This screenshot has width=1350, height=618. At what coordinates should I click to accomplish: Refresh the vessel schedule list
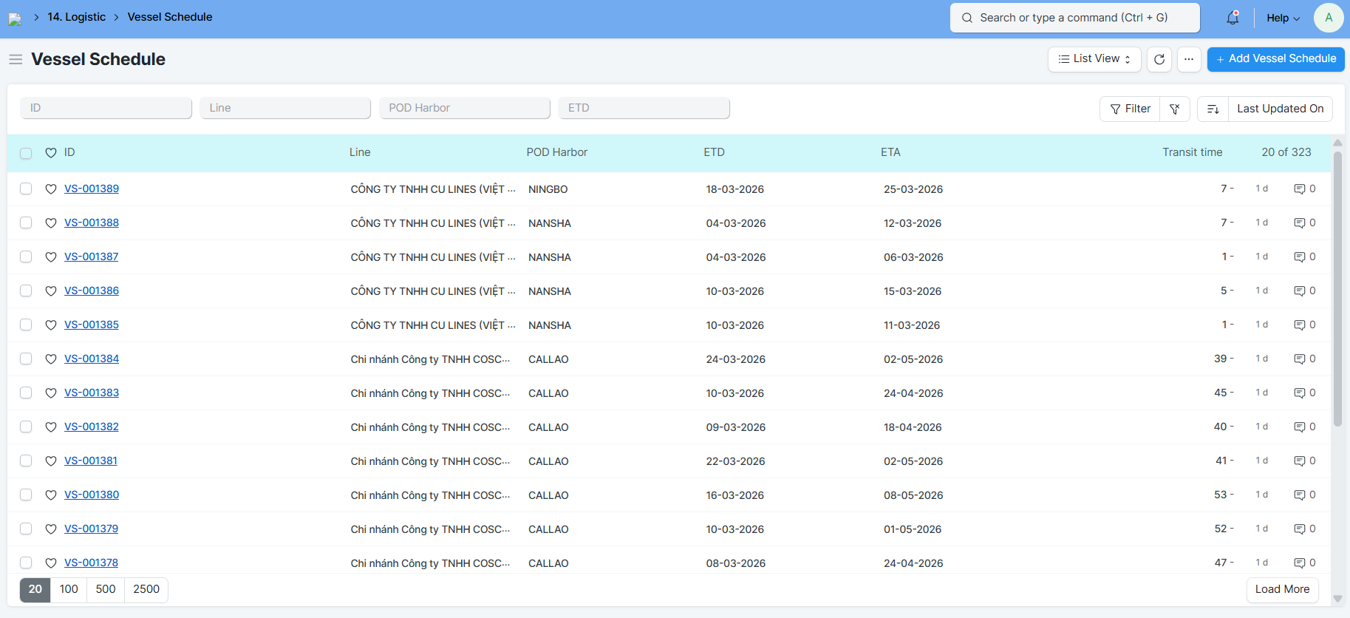pos(1159,59)
